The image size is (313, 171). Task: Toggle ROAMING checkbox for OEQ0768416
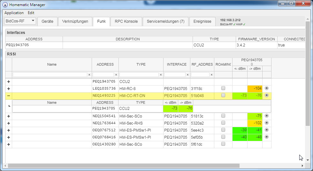[x=223, y=137]
